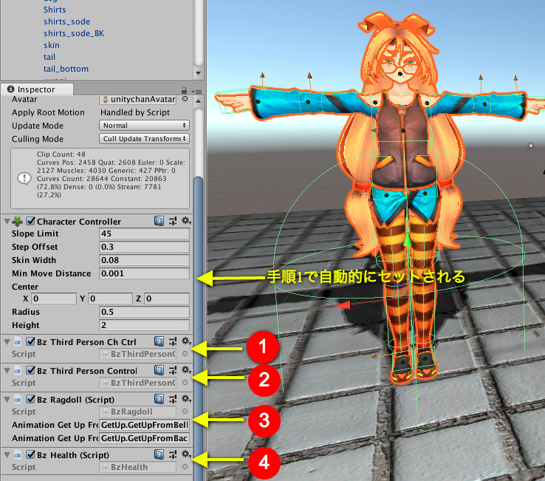545x481 pixels.
Task: Open Bz Third Person Ch Ctrl preset icon
Action: 172,341
